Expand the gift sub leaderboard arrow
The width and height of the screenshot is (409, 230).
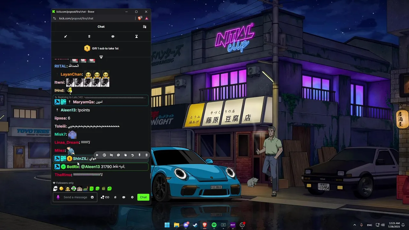tap(101, 57)
